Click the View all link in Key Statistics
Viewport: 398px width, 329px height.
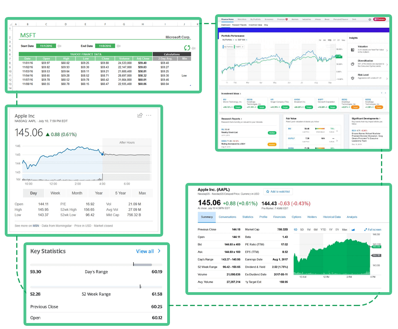pyautogui.click(x=145, y=251)
